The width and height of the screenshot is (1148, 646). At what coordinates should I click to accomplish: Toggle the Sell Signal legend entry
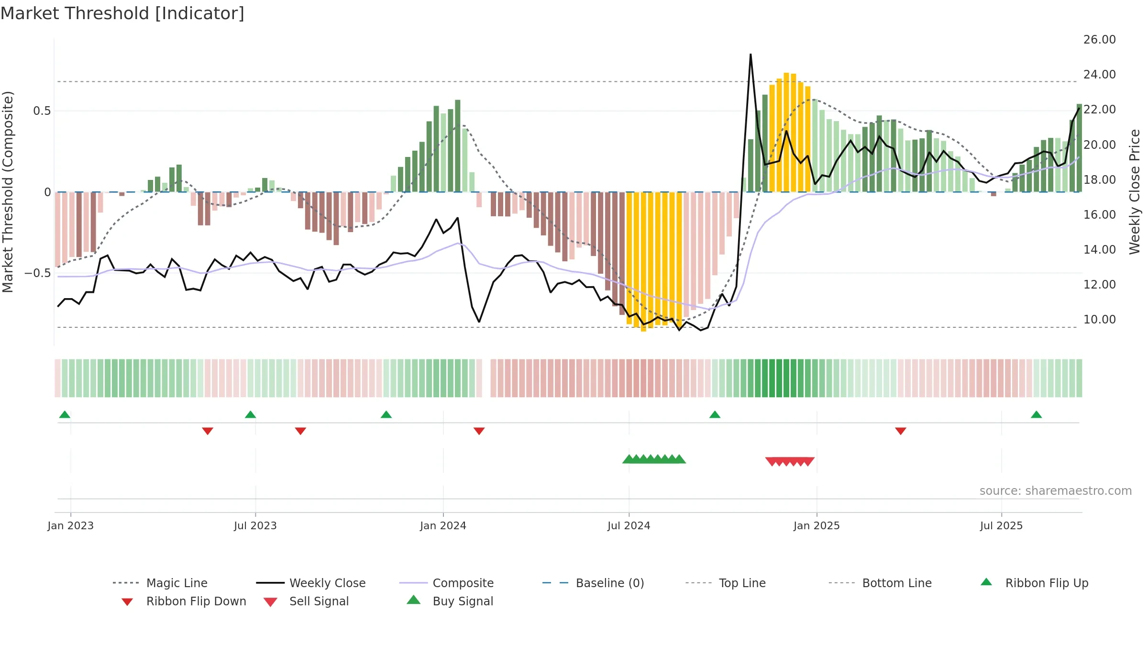306,601
